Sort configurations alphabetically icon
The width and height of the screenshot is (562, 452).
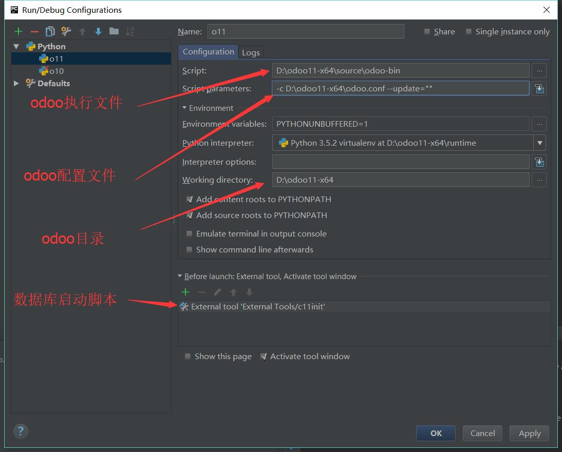tap(130, 31)
